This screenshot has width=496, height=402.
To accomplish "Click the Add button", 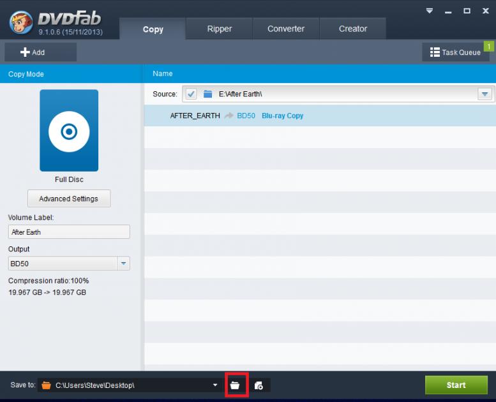I will click(x=40, y=52).
